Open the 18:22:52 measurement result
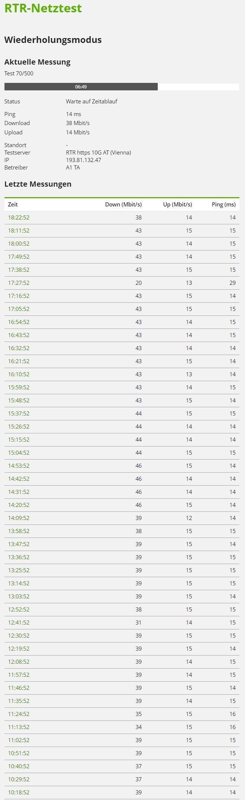 (x=19, y=218)
